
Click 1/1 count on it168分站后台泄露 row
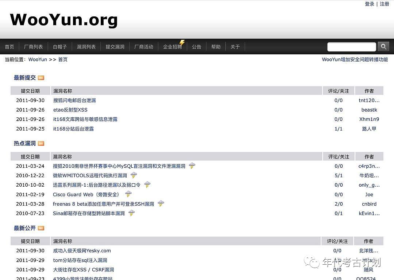click(339, 129)
